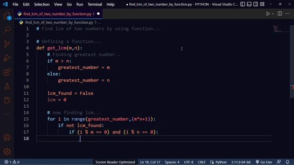Click the modulo condition on line 17
Image resolution: width=294 pixels, height=165 pixels.
(113, 132)
